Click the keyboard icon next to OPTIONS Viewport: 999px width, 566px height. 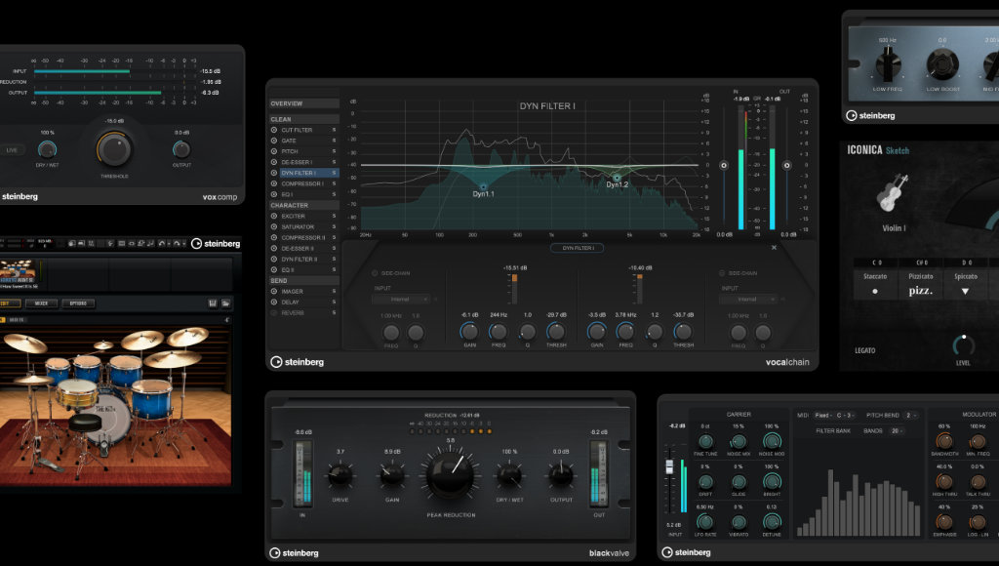(x=213, y=303)
